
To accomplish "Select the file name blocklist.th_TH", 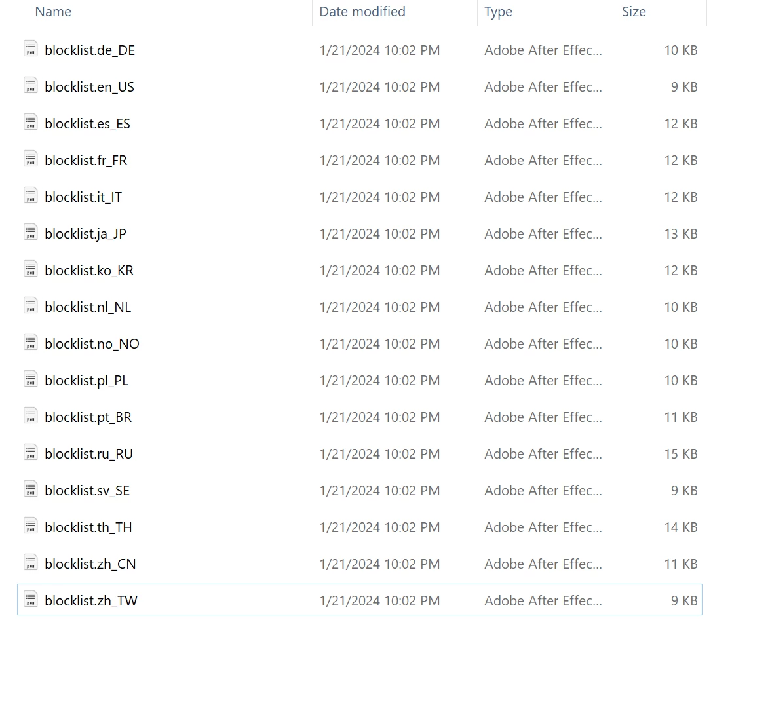I will coord(88,527).
